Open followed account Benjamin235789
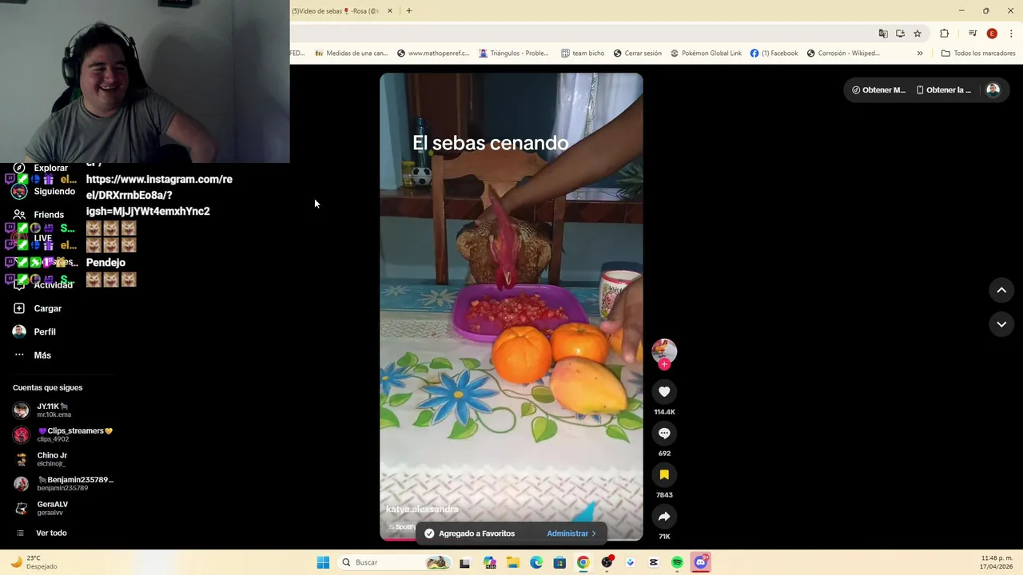Screen dimensions: 1023x575 64,484
